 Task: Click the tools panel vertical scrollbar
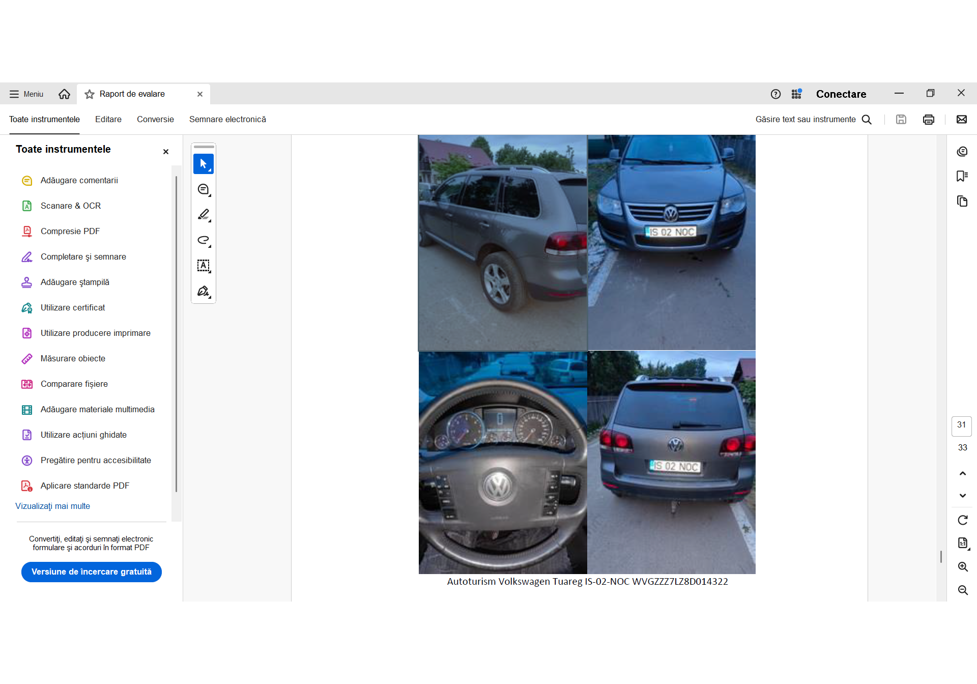click(176, 334)
